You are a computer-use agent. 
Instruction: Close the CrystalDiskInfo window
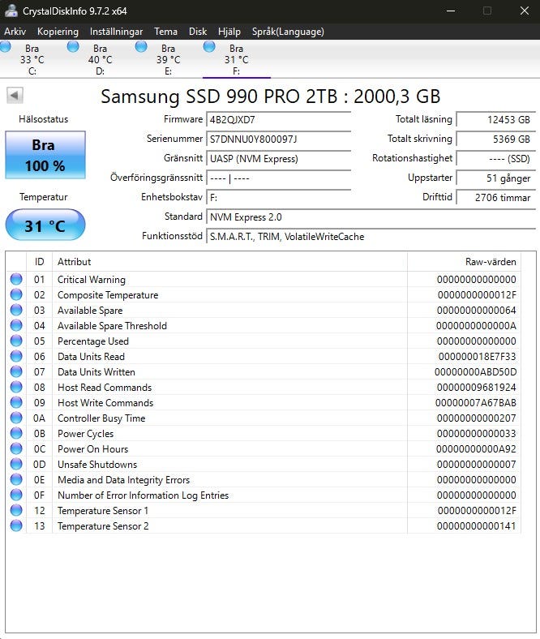point(524,11)
